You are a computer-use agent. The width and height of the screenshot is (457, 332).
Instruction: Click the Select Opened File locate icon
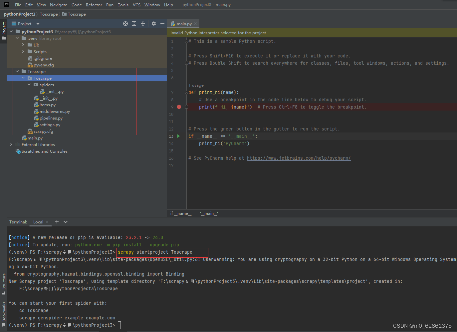[x=125, y=24]
